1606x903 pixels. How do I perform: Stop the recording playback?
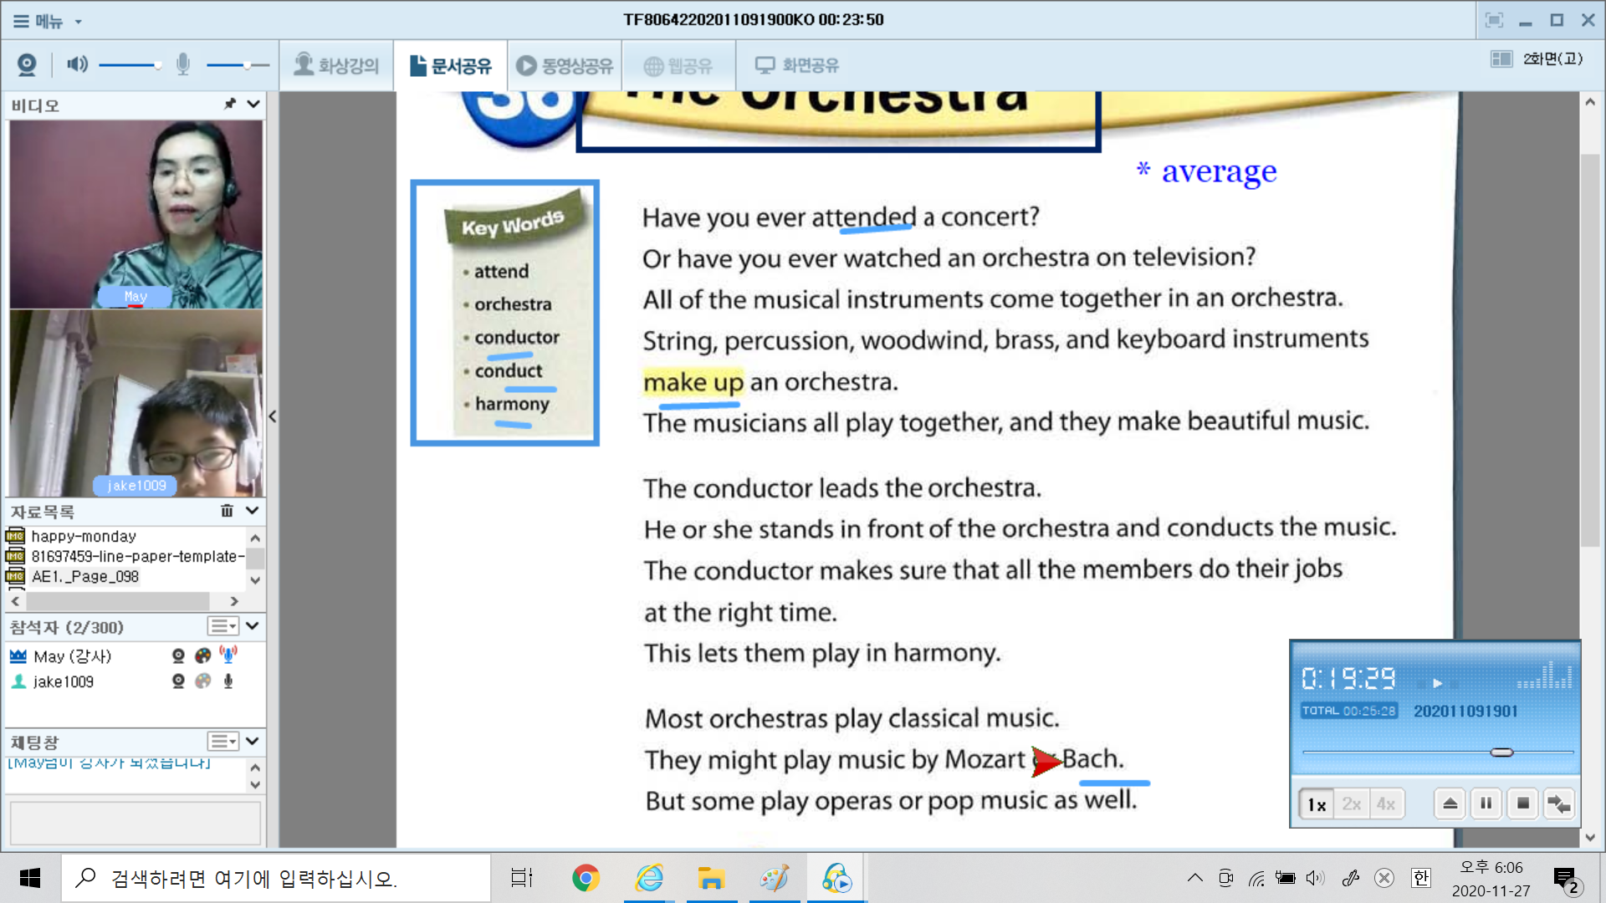pyautogui.click(x=1523, y=804)
